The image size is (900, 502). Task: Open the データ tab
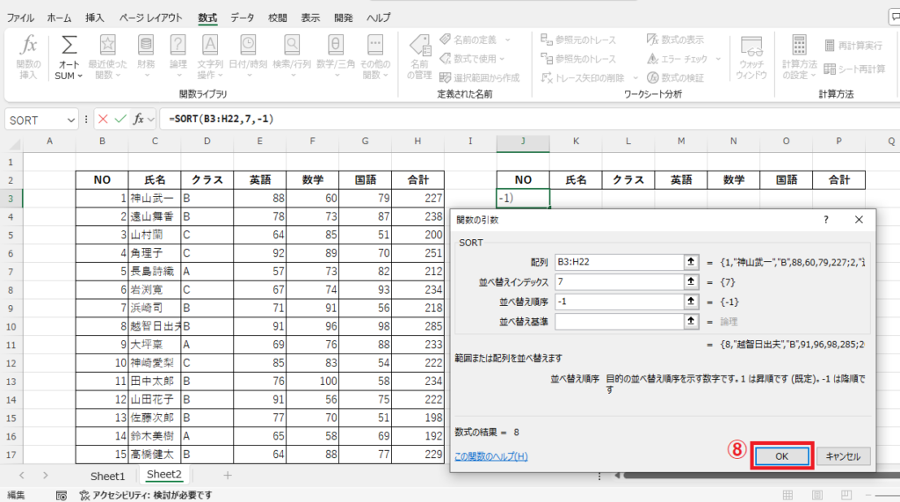[x=243, y=18]
